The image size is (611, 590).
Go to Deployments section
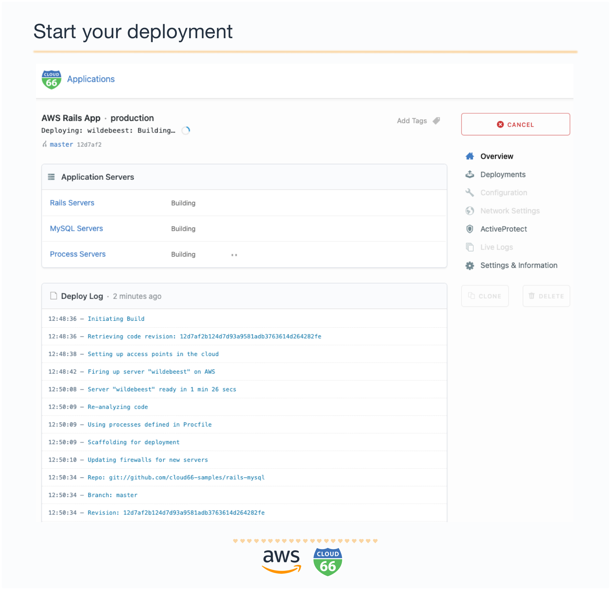click(503, 174)
